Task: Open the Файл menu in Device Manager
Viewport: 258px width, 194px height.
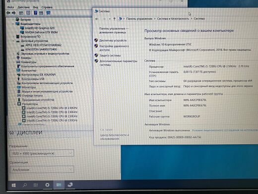Action: [x=10, y=7]
